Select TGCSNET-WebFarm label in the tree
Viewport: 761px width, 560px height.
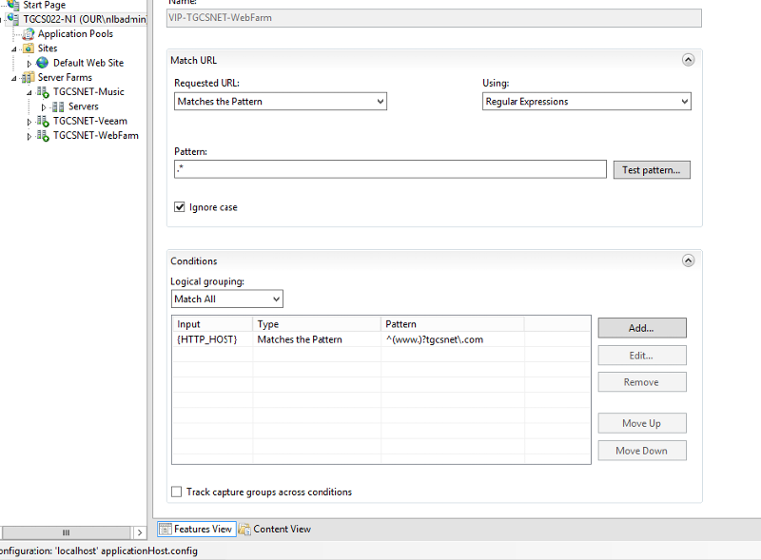coord(96,136)
